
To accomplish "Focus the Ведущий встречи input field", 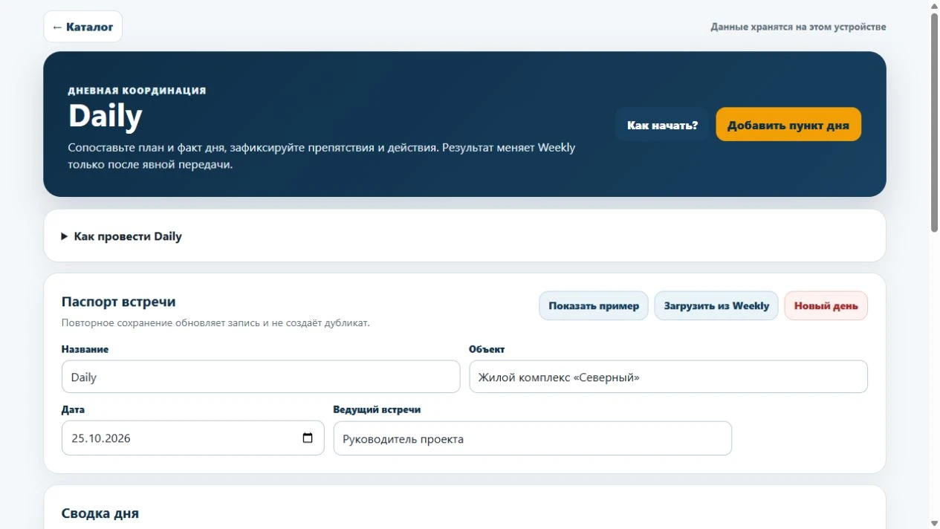I will click(532, 438).
